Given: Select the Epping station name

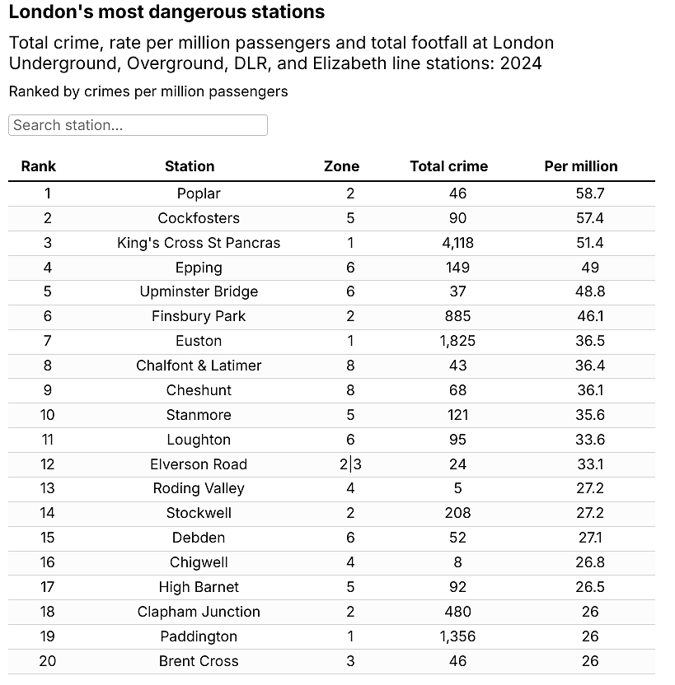Looking at the screenshot, I should tap(199, 268).
